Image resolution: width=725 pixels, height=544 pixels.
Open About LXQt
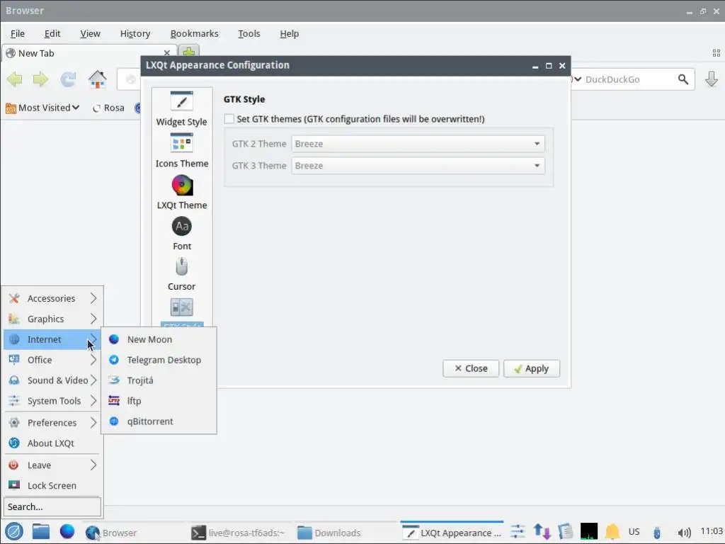[52, 443]
